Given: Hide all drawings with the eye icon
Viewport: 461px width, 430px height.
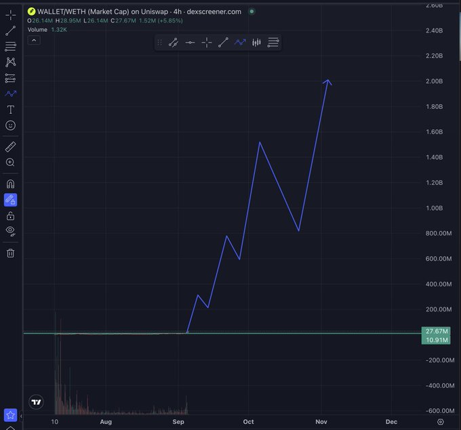Looking at the screenshot, I should pos(11,231).
